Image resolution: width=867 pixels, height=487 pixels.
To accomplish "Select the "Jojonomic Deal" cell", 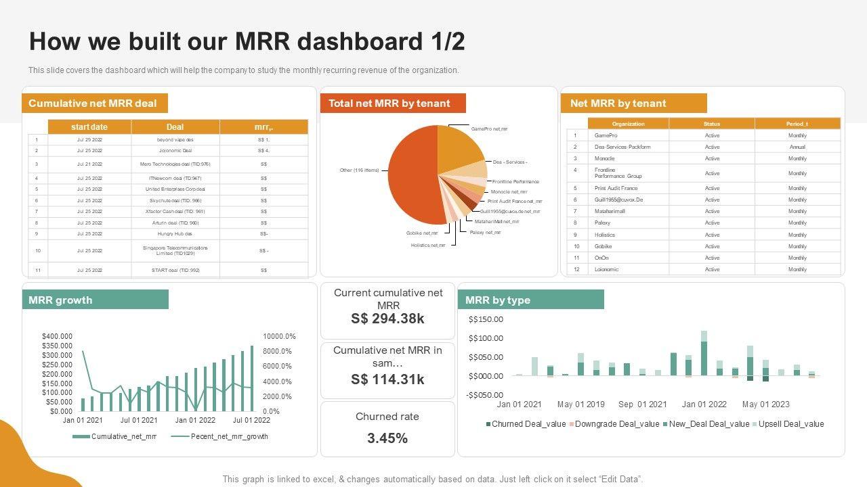I will click(x=175, y=151).
